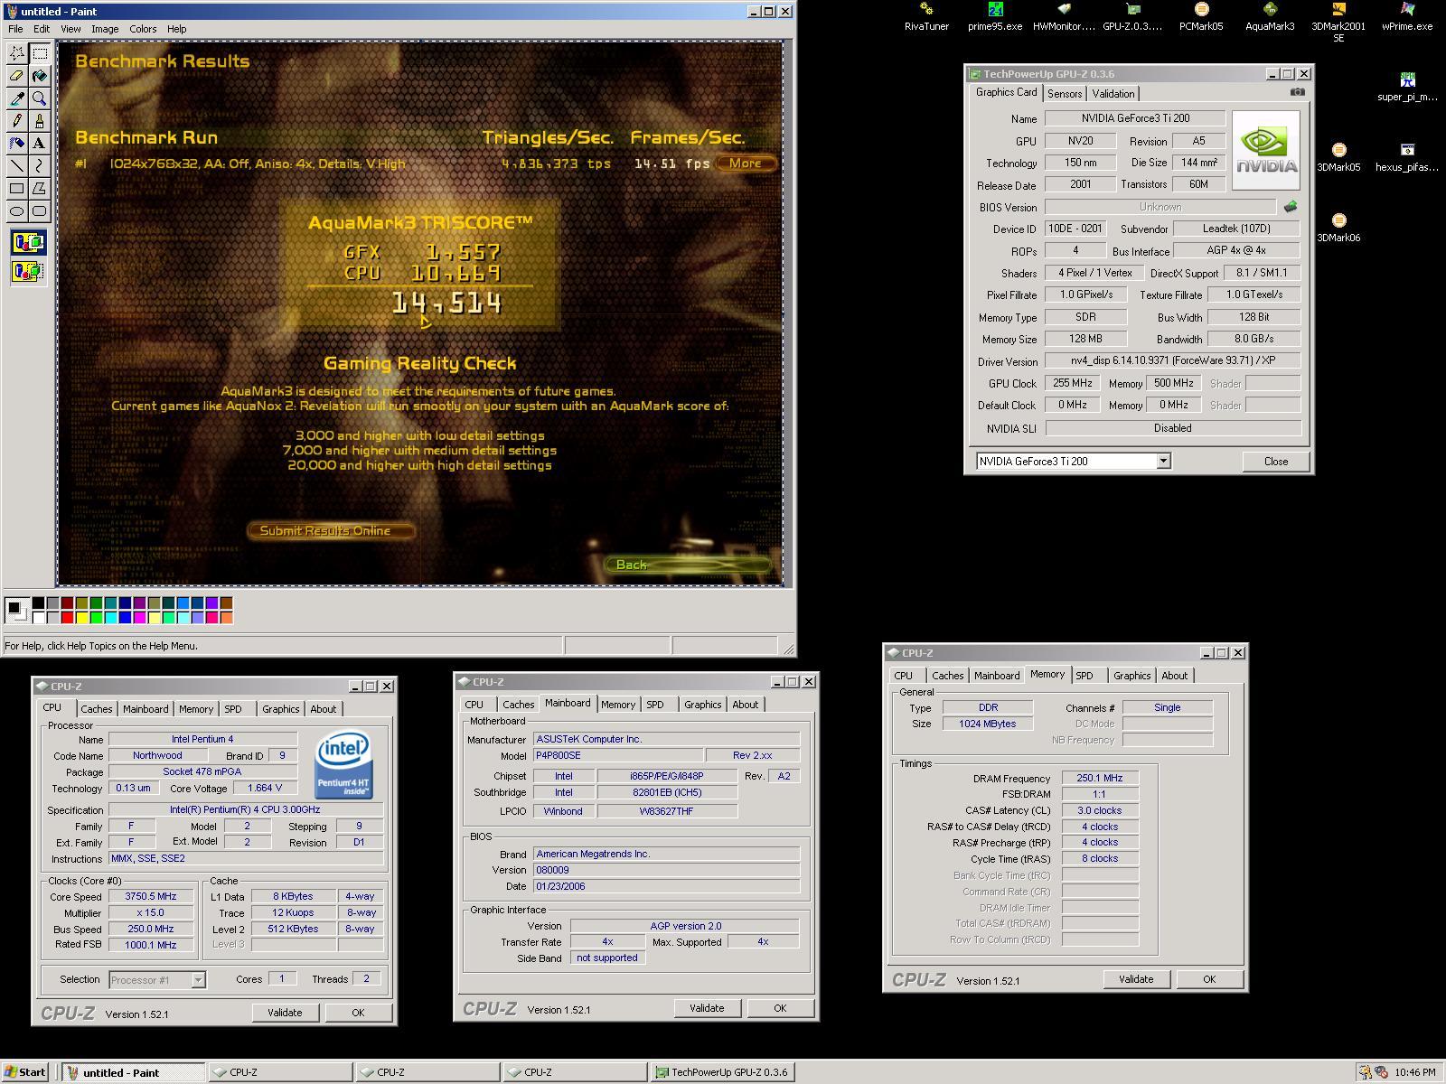Pick the Curve tool in Paint
This screenshot has height=1084, width=1446.
[40, 166]
